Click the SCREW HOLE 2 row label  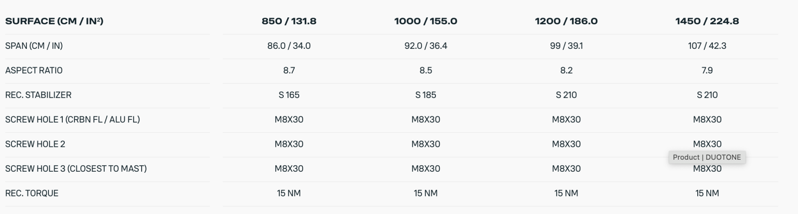point(35,144)
